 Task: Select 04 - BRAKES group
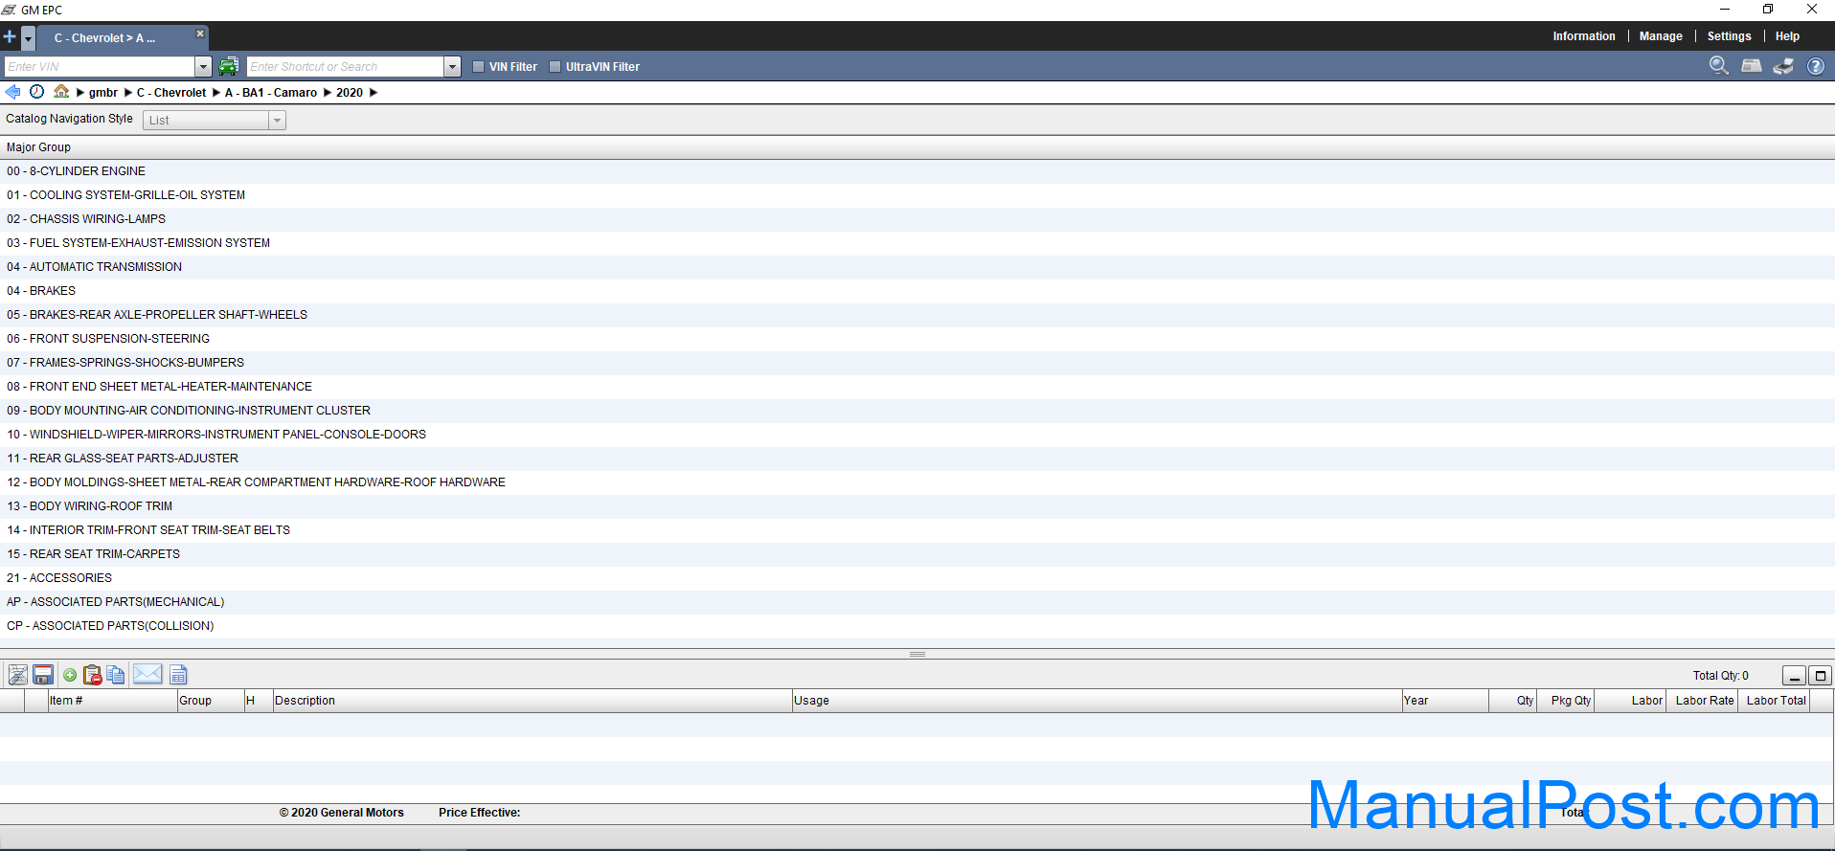(917, 291)
